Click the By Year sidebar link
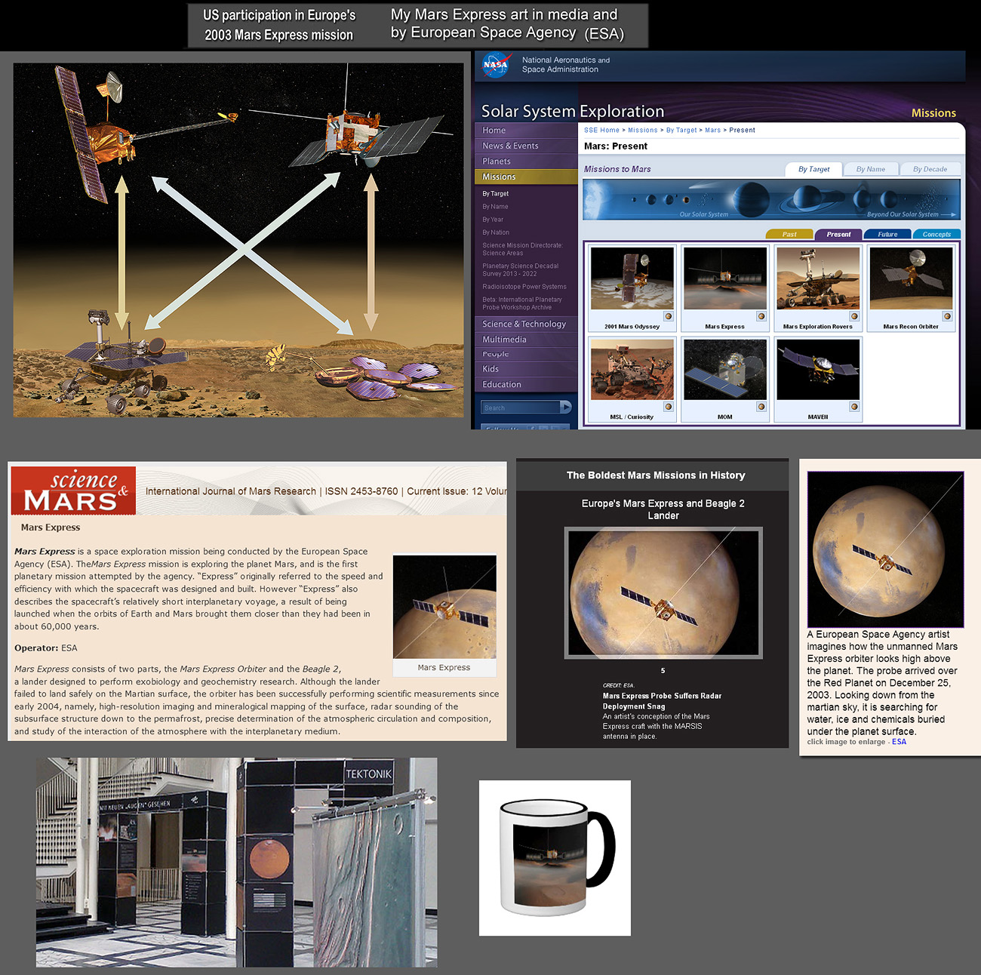981x975 pixels. [493, 220]
